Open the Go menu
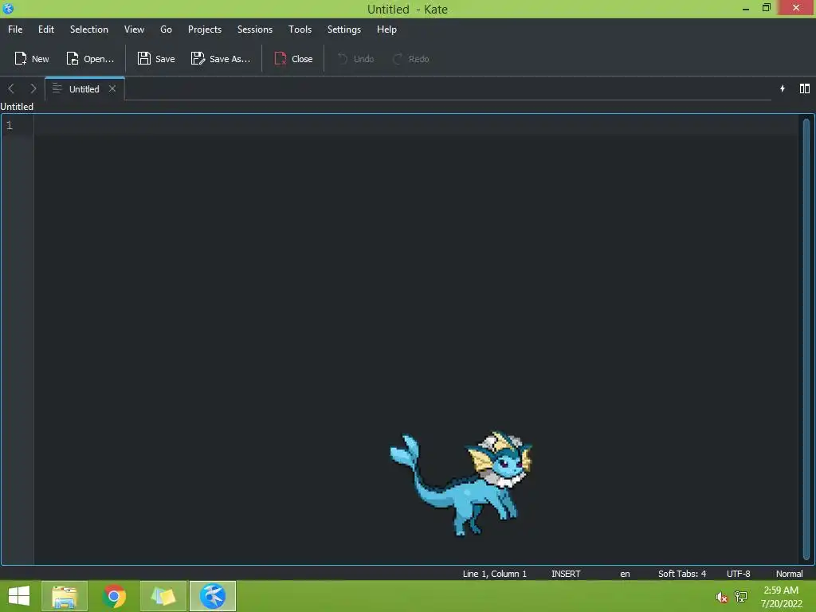Image resolution: width=816 pixels, height=612 pixels. click(166, 29)
